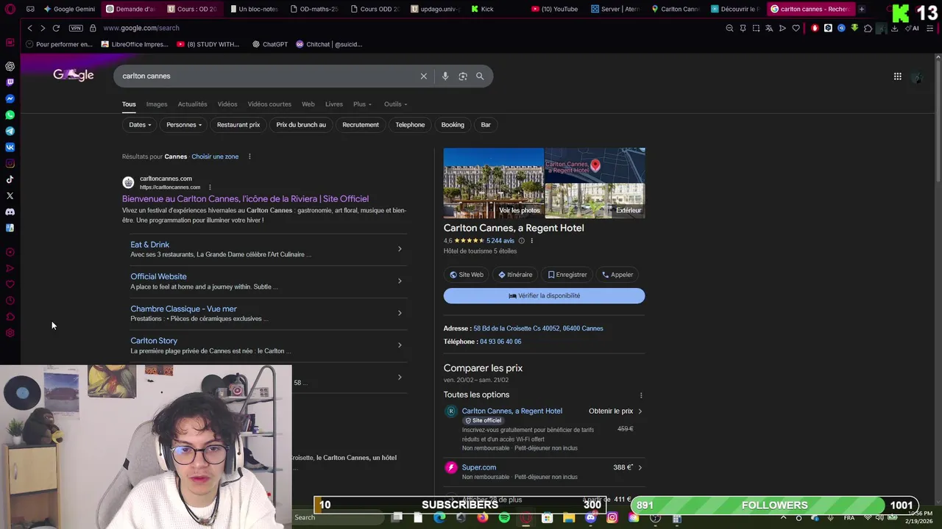The image size is (942, 529).
Task: Click in the carlton cannes search field
Action: click(269, 76)
